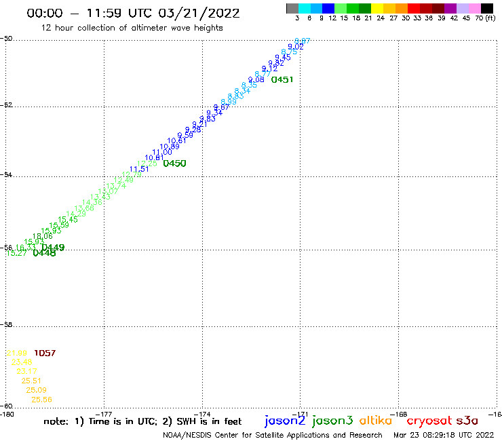Click the 'jason3' satellite legend label

tap(332, 421)
